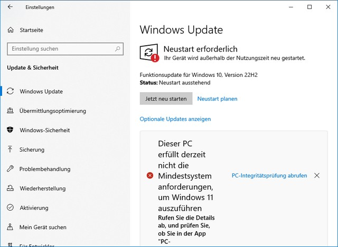The height and width of the screenshot is (247, 338).
Task: Open Optionale Updates anzeigen link
Action: pyautogui.click(x=175, y=119)
